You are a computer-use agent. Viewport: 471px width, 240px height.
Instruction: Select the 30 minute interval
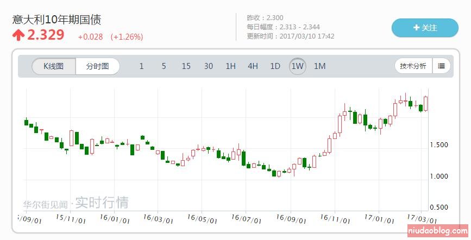point(208,66)
